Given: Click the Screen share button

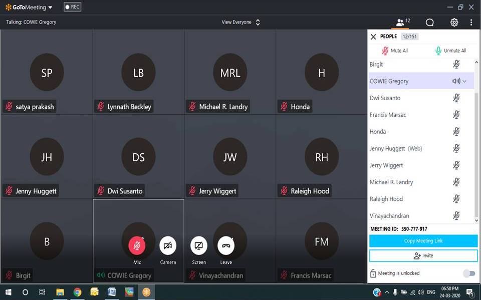Looking at the screenshot, I should 199,245.
